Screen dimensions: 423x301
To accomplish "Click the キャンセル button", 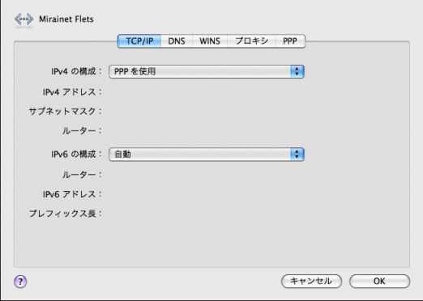I will coord(311,282).
